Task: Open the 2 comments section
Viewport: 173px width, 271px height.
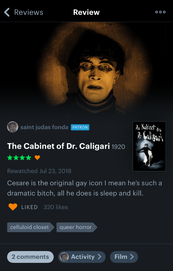Action: click(30, 257)
